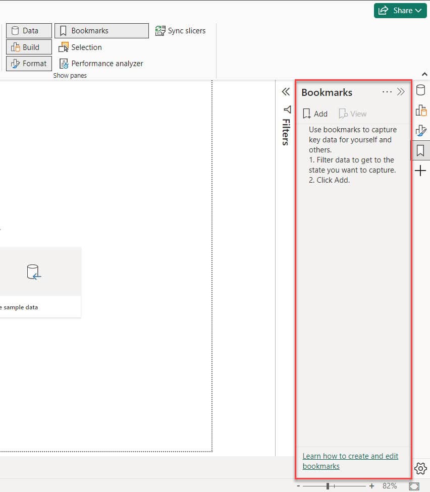Click the 82% zoom level

(x=390, y=486)
